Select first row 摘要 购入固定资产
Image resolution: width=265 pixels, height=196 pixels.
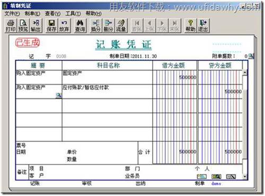(39, 77)
